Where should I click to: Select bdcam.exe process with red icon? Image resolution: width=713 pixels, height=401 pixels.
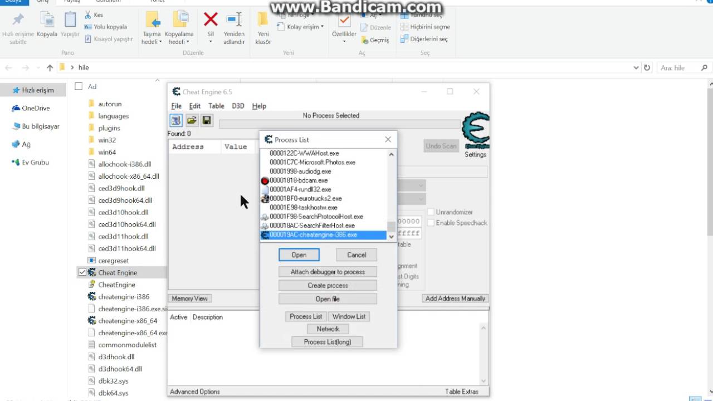pyautogui.click(x=300, y=180)
